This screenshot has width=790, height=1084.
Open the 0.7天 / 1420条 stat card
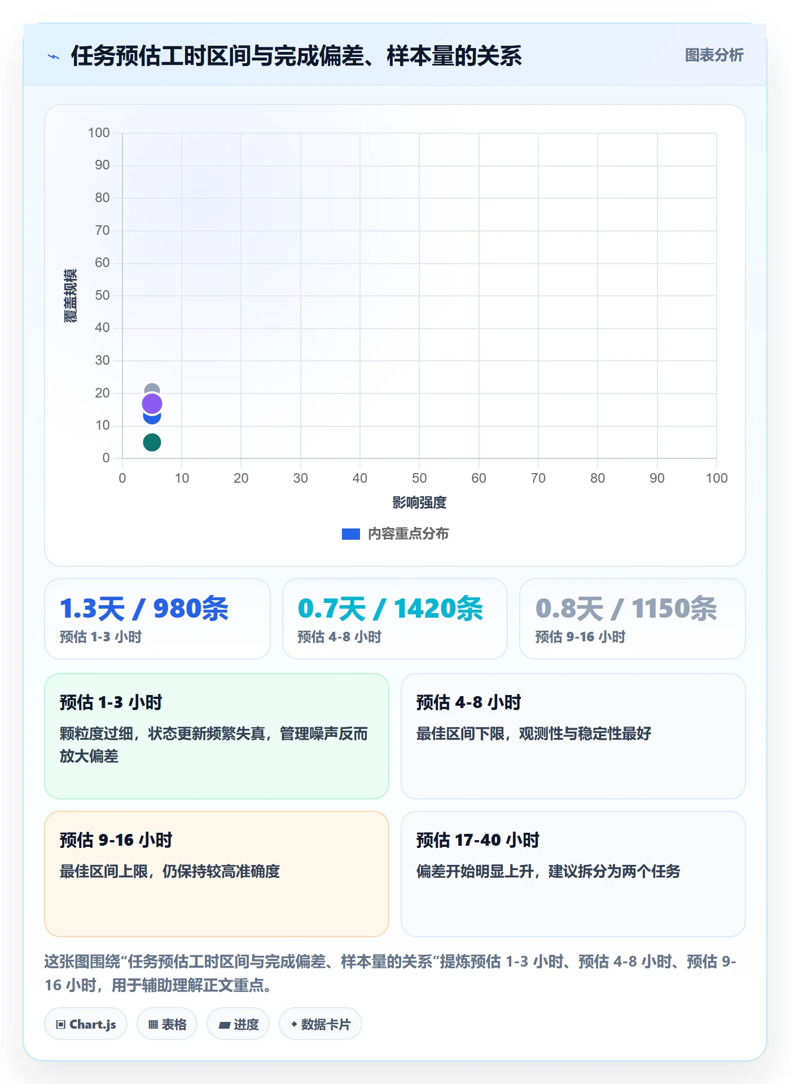coord(395,619)
